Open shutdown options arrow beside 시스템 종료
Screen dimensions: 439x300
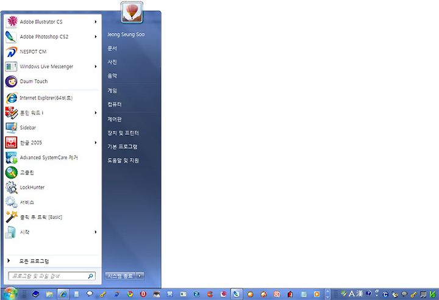coord(140,276)
